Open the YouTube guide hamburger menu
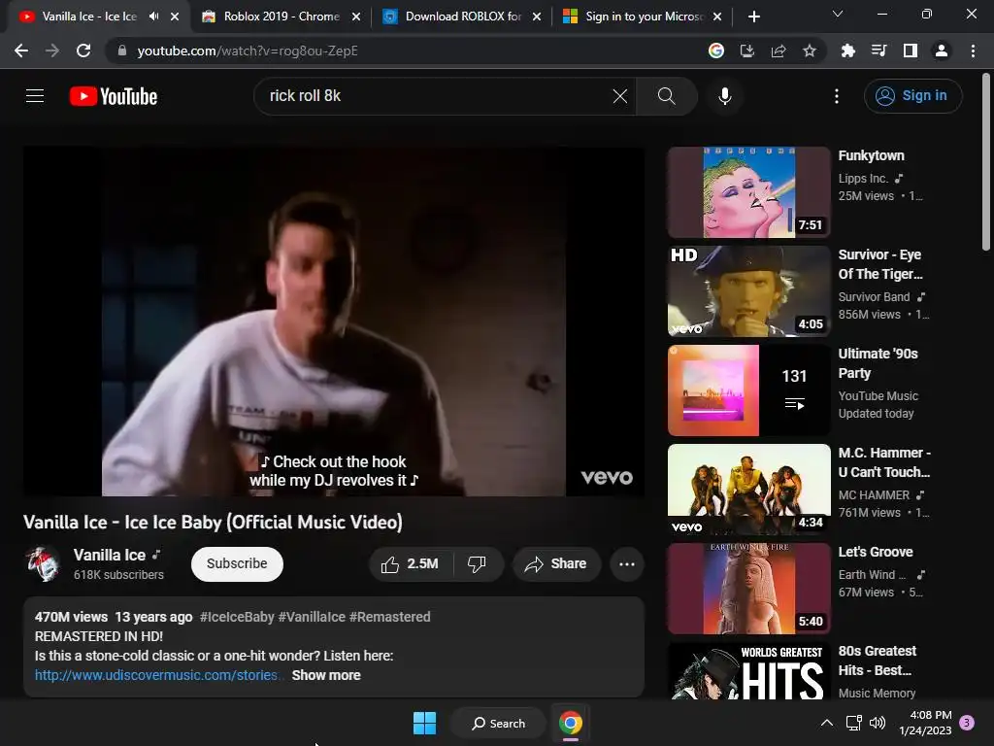The height and width of the screenshot is (746, 994). point(35,96)
